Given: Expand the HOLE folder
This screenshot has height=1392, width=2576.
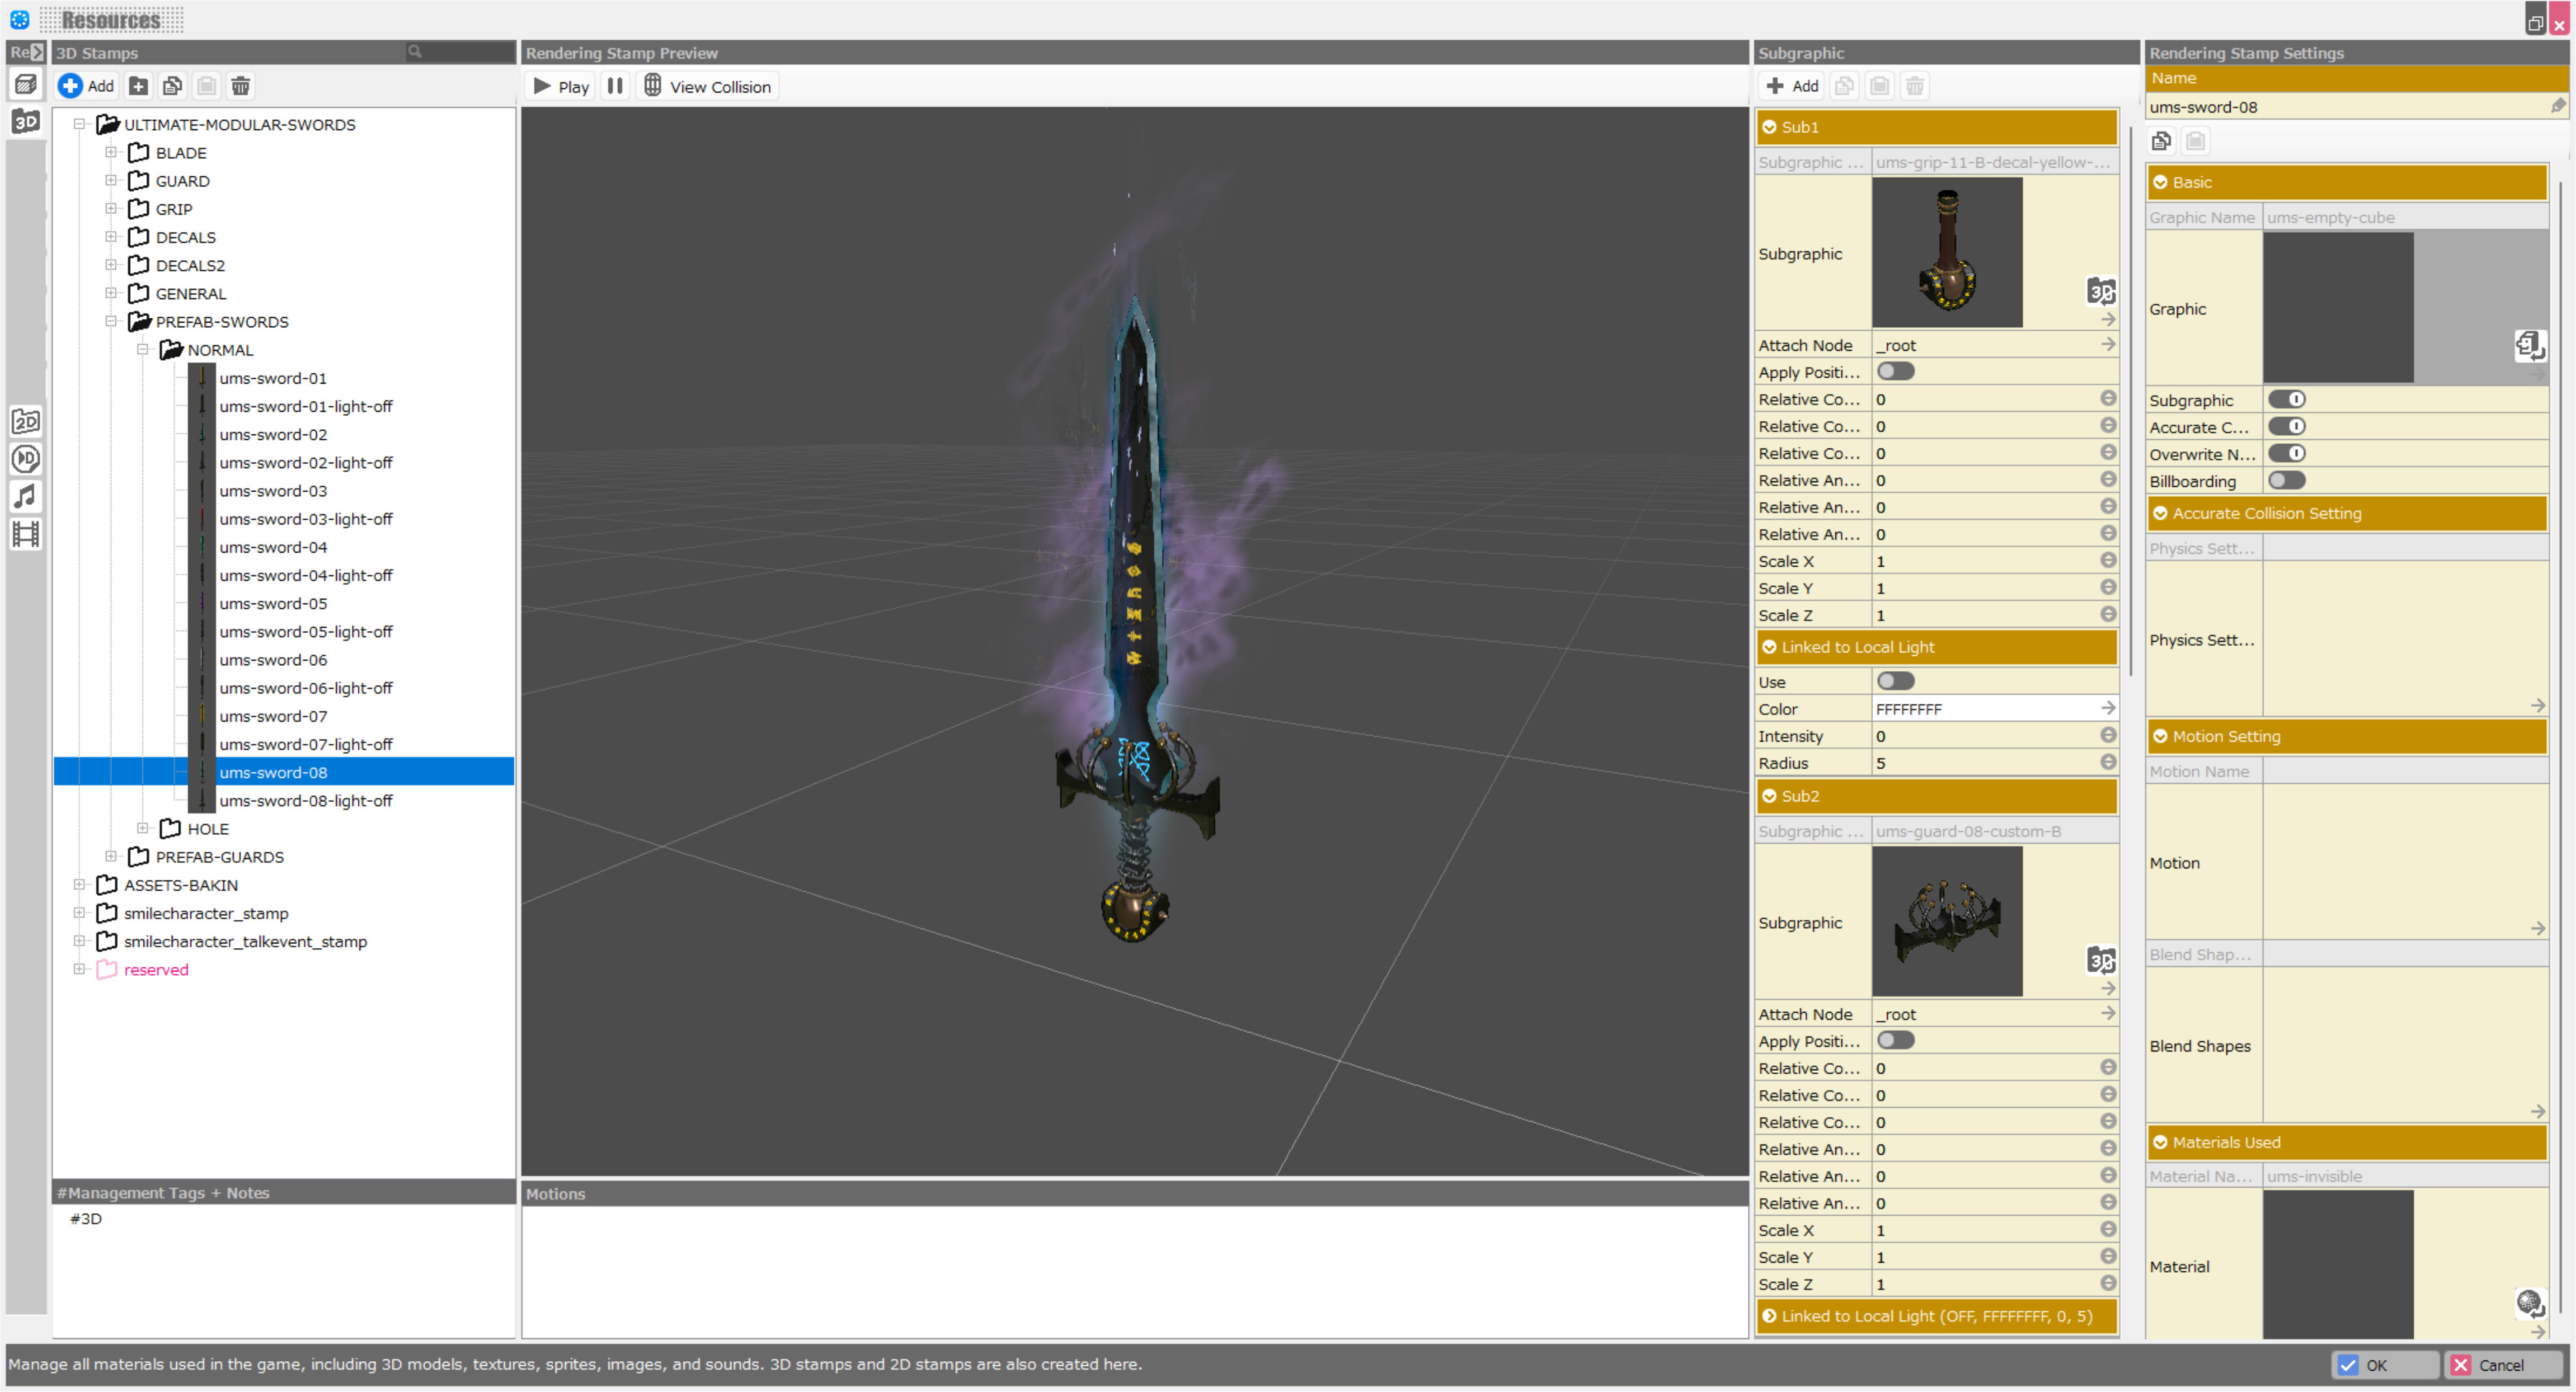Looking at the screenshot, I should (141, 827).
